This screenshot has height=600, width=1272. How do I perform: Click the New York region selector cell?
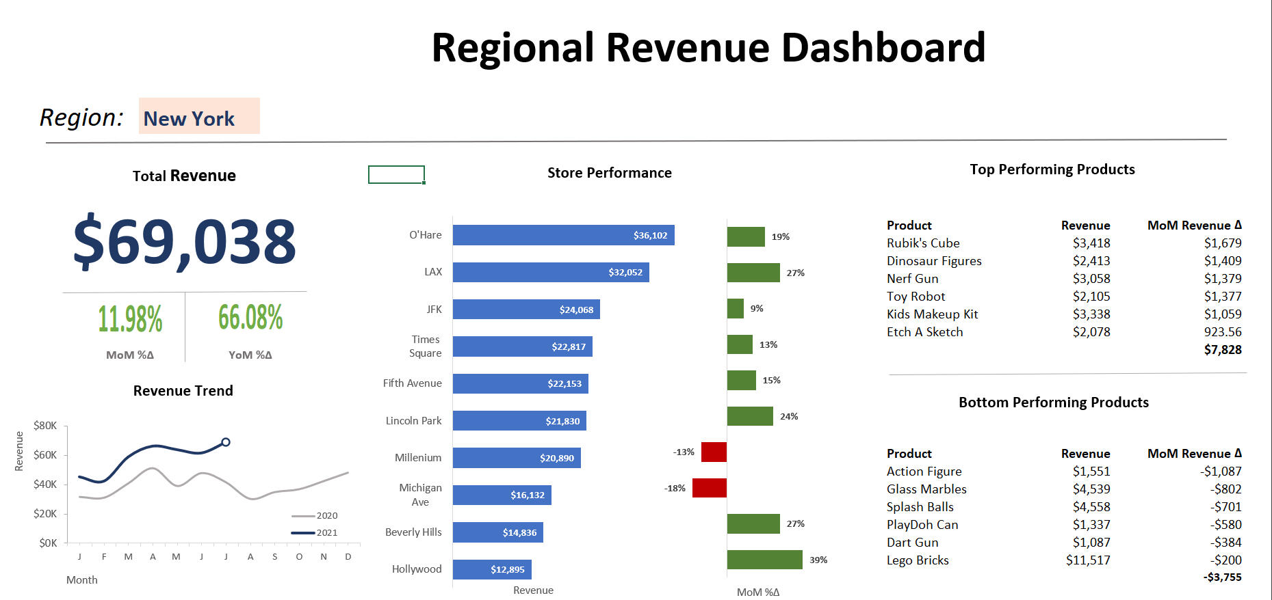point(198,117)
